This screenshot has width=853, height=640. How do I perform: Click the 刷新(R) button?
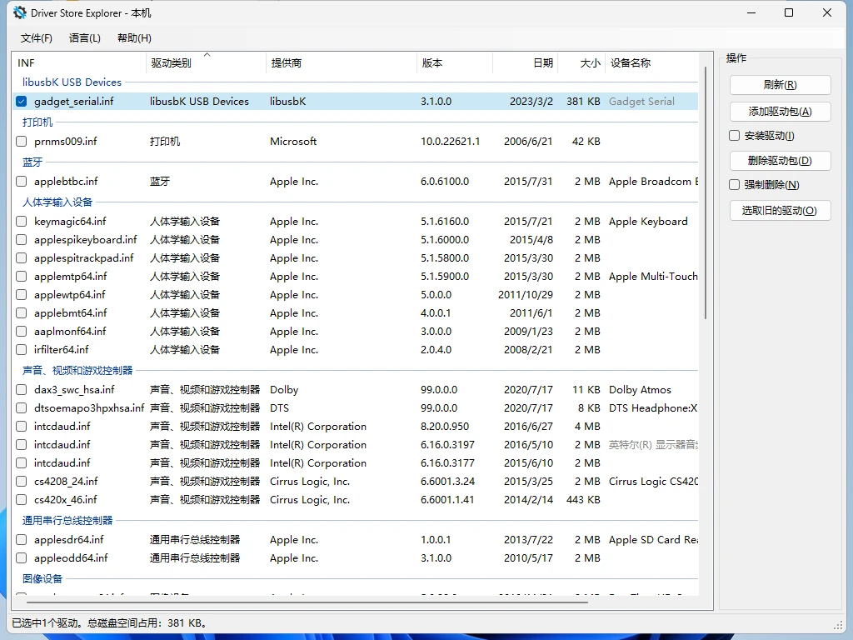(x=780, y=85)
